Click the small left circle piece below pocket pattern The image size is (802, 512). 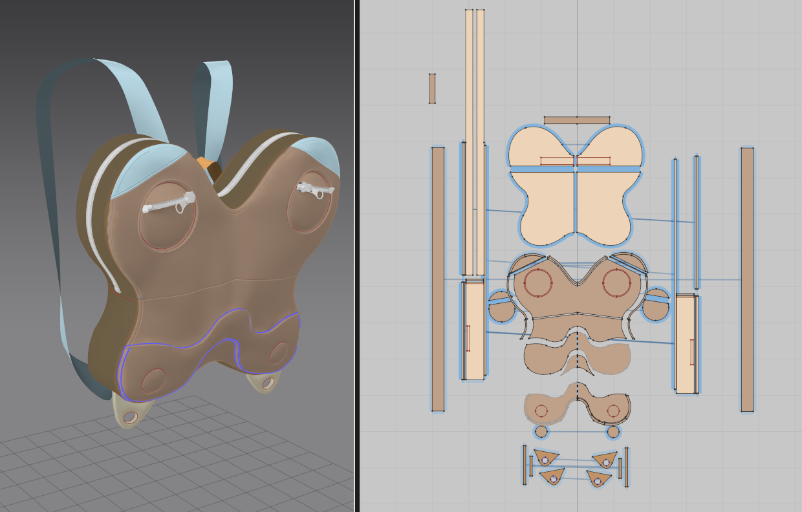click(x=541, y=431)
